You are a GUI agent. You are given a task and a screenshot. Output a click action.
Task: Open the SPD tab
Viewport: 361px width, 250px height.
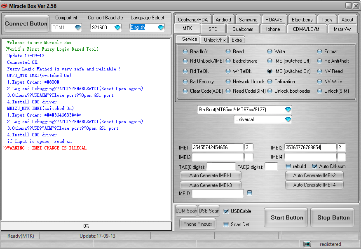click(x=213, y=29)
